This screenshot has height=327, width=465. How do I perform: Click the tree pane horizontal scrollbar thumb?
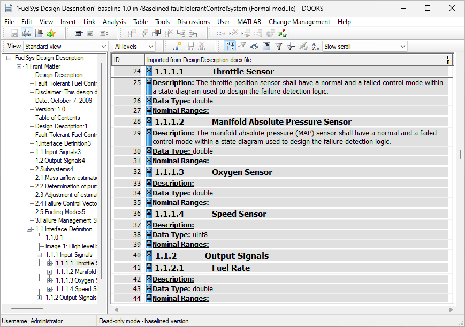tap(27, 308)
